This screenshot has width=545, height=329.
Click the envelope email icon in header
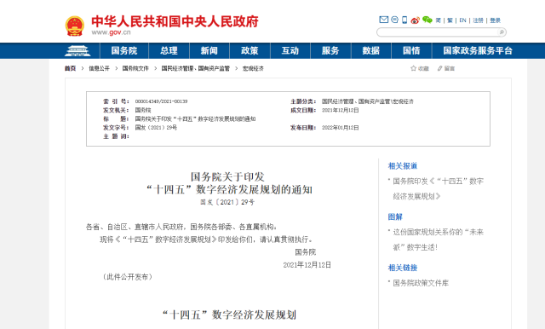[384, 20]
